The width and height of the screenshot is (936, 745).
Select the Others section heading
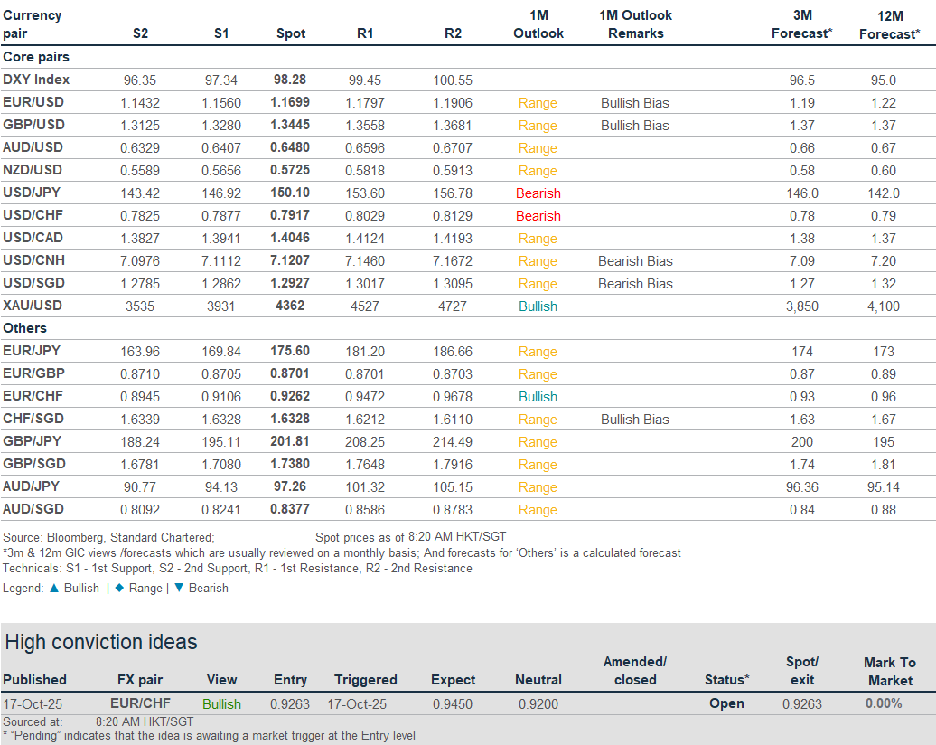pos(25,328)
